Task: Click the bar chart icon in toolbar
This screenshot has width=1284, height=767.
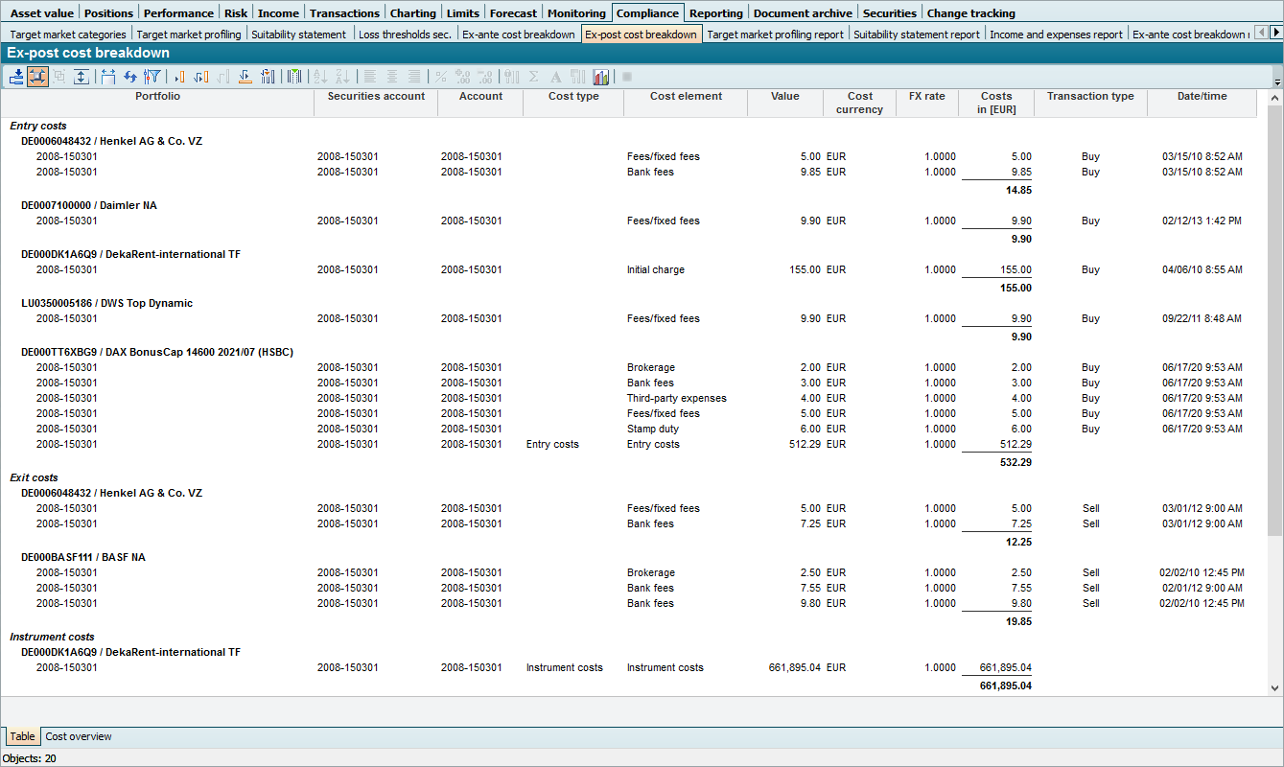Action: click(601, 77)
